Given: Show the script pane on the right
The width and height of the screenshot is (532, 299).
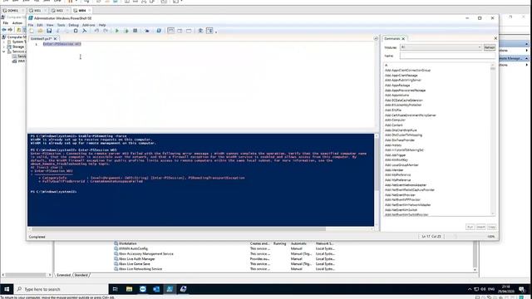Looking at the screenshot, I should click(x=180, y=31).
